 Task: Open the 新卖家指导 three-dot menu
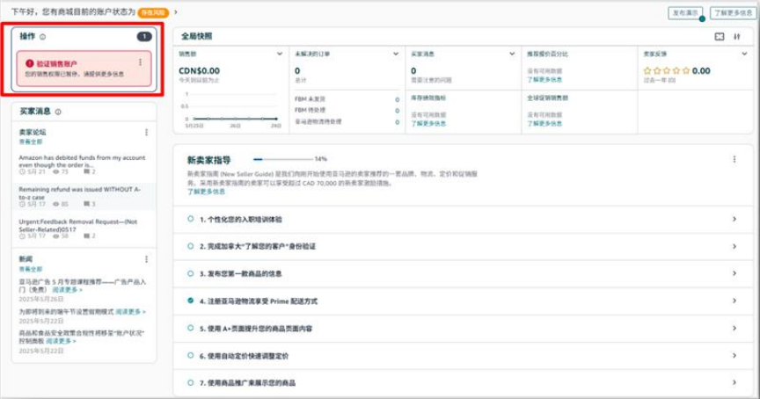[x=734, y=159]
